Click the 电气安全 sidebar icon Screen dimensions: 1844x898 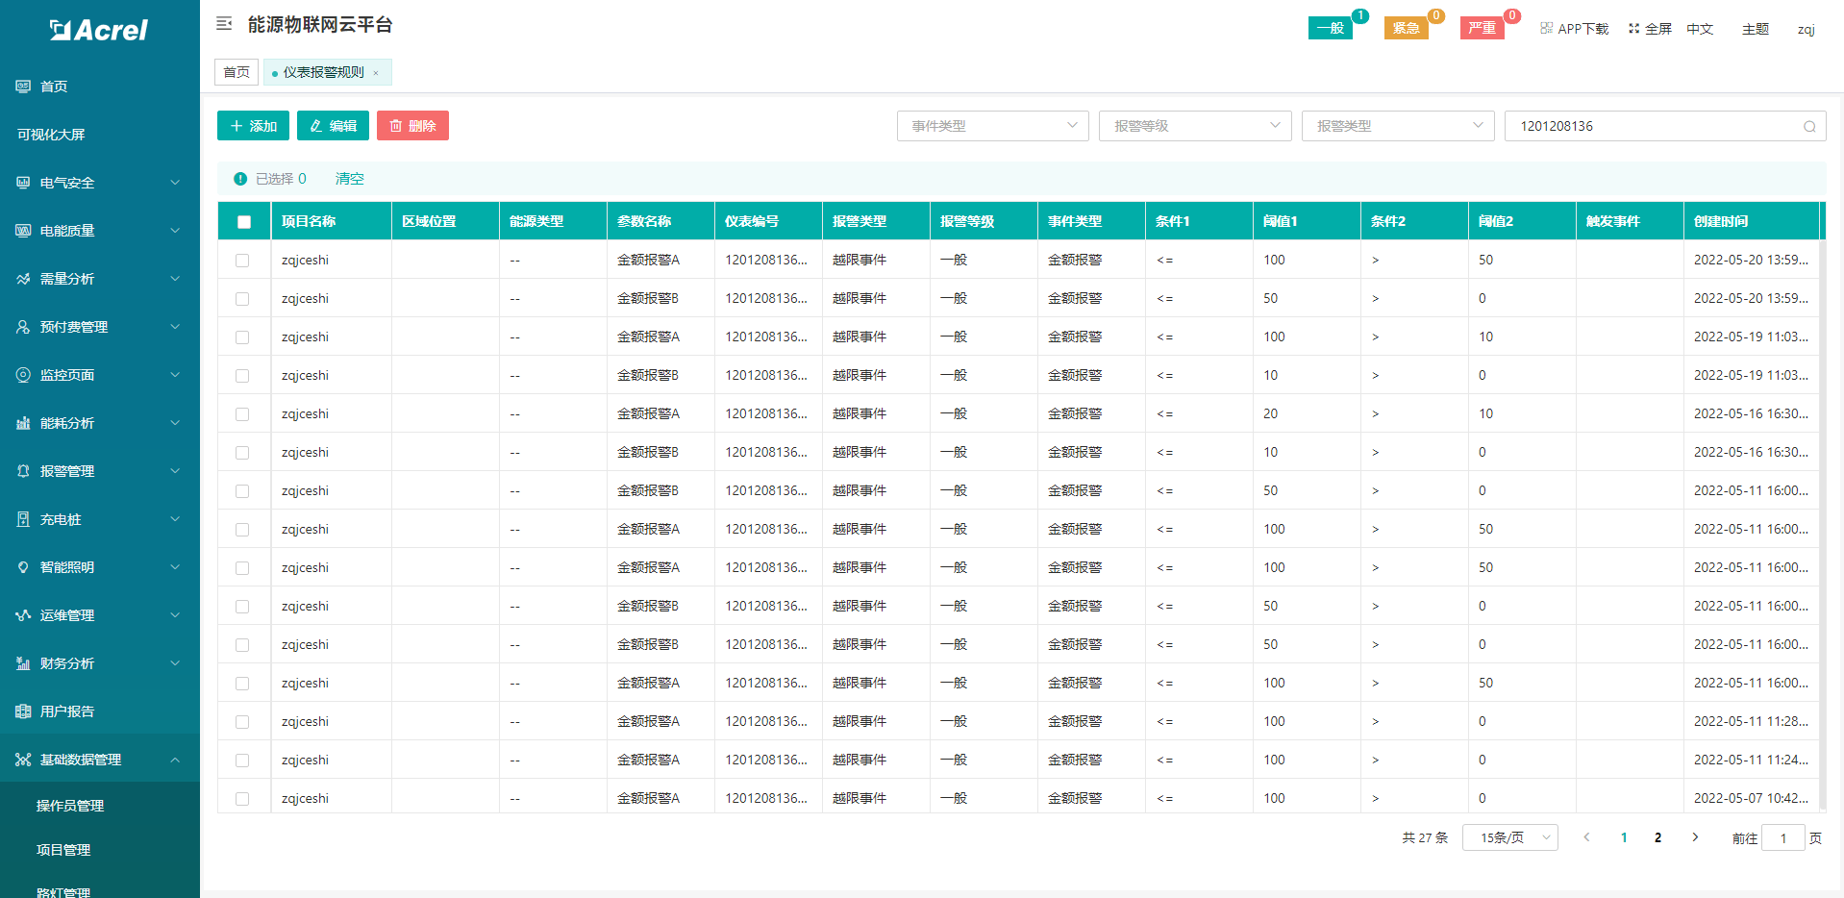[x=23, y=183]
